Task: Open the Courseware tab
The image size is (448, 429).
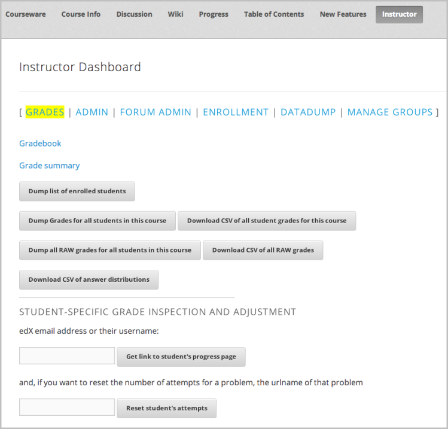Action: [x=26, y=14]
